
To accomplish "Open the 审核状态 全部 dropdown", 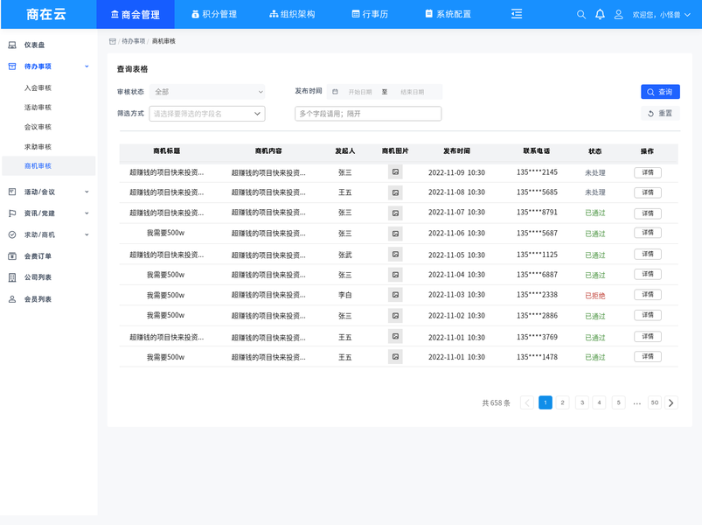I will pos(207,92).
